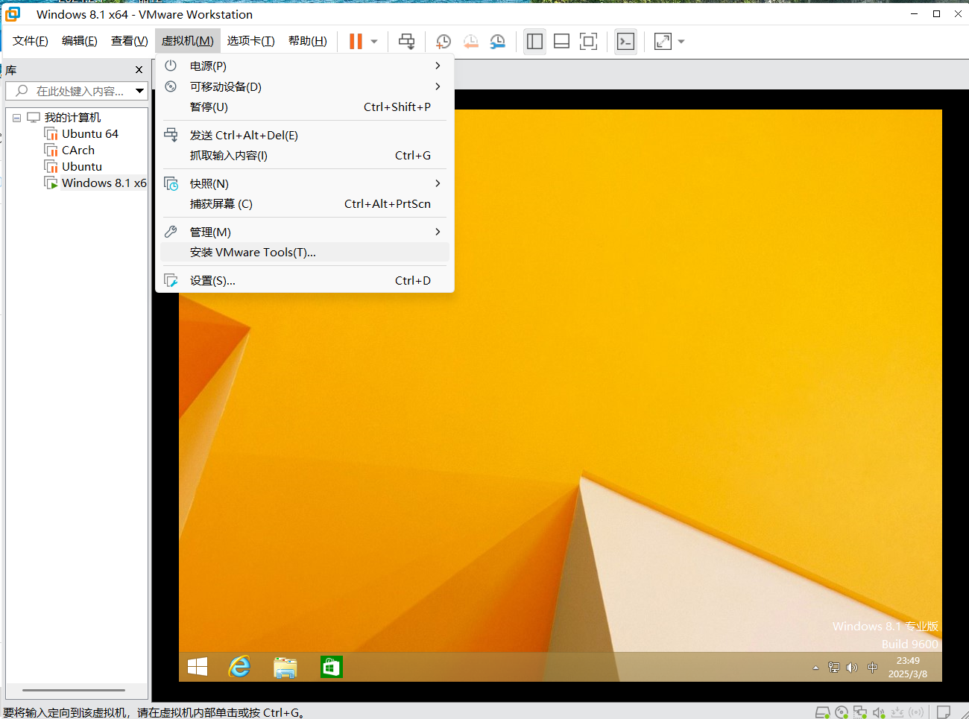Click the volume speaker tray icon in guest
Image resolution: width=969 pixels, height=719 pixels.
(852, 668)
